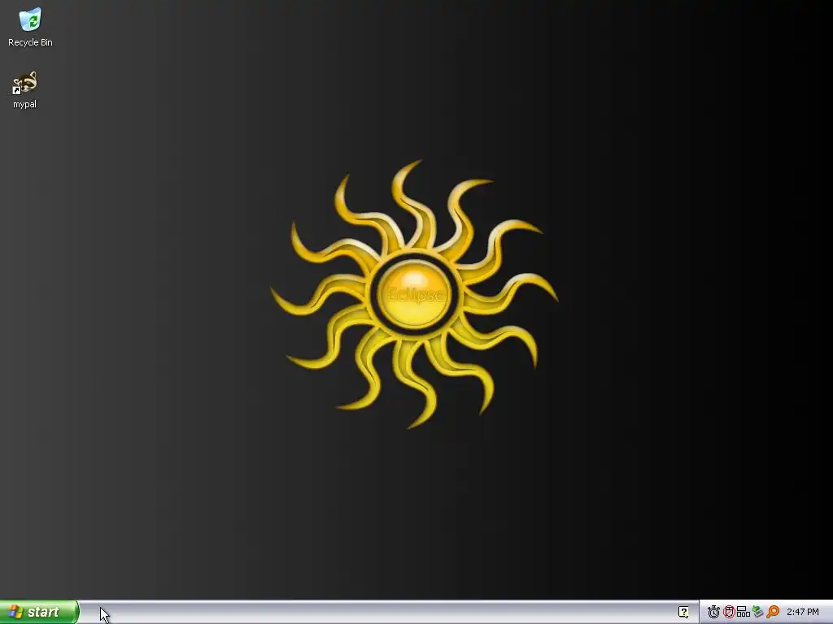The height and width of the screenshot is (624, 833).
Task: Click the "mypal" label text
Action: [25, 104]
